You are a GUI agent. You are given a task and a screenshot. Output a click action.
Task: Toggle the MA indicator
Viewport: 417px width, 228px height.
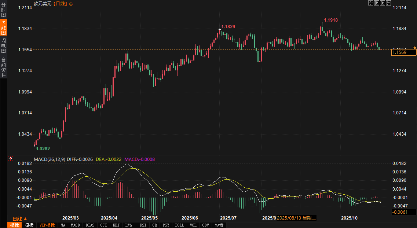coord(63,225)
